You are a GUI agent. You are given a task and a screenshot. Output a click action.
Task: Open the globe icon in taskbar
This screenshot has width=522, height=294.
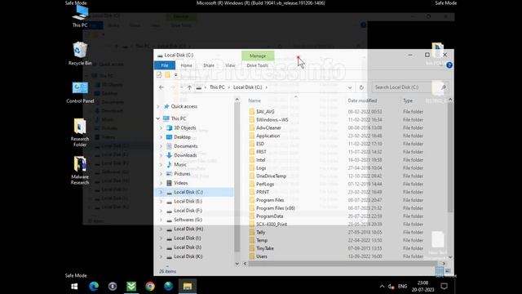pyautogui.click(x=169, y=287)
